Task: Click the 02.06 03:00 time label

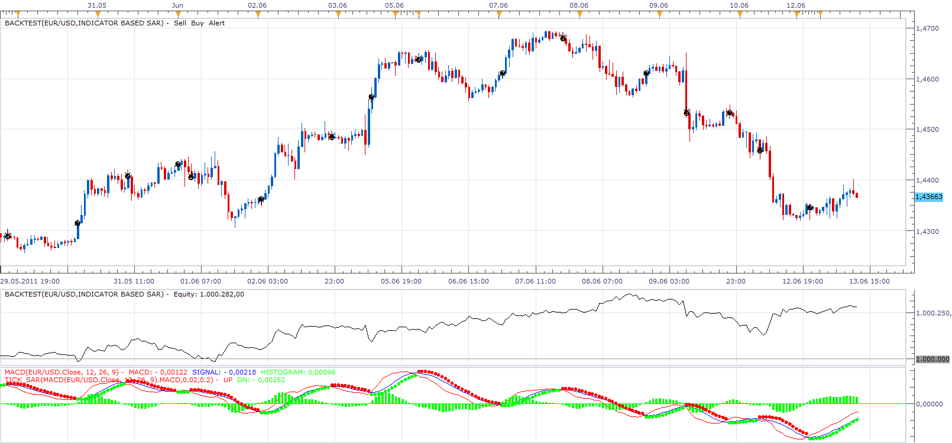Action: pos(267,281)
